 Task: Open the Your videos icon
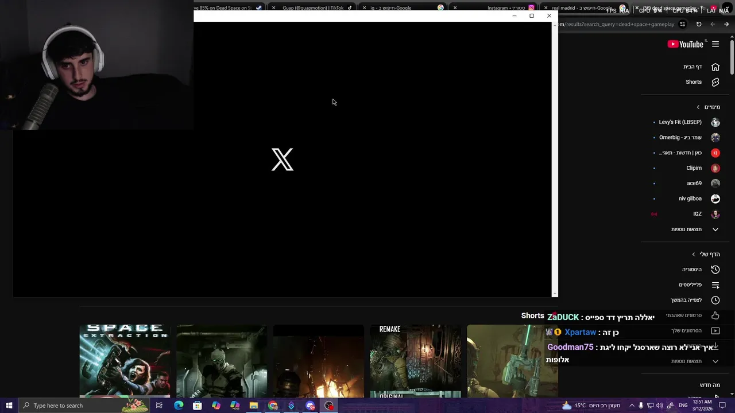[715, 331]
